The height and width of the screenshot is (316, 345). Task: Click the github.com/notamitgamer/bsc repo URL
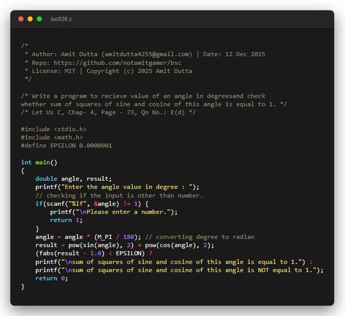117,63
